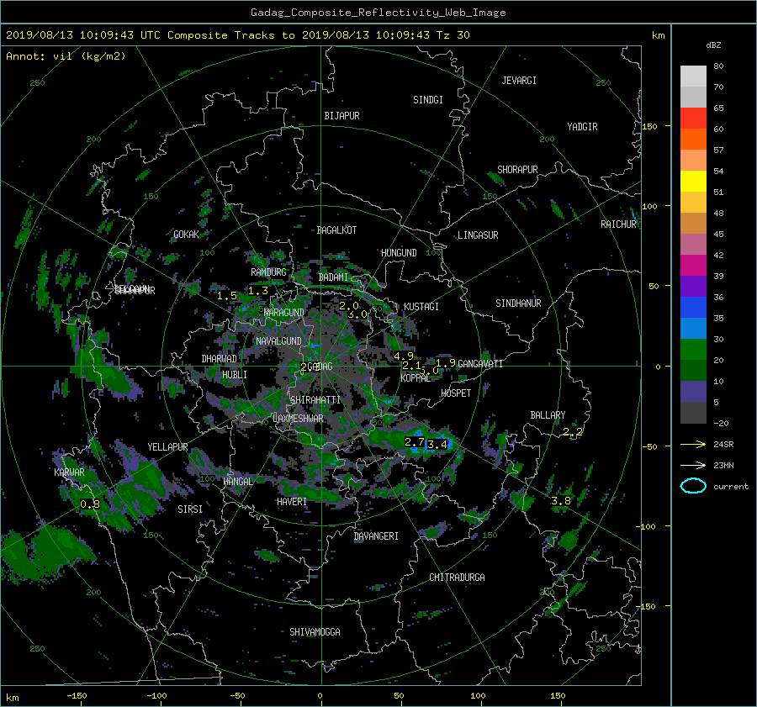Click the KARWAR city label
Screen dimensions: 757x707
[69, 472]
